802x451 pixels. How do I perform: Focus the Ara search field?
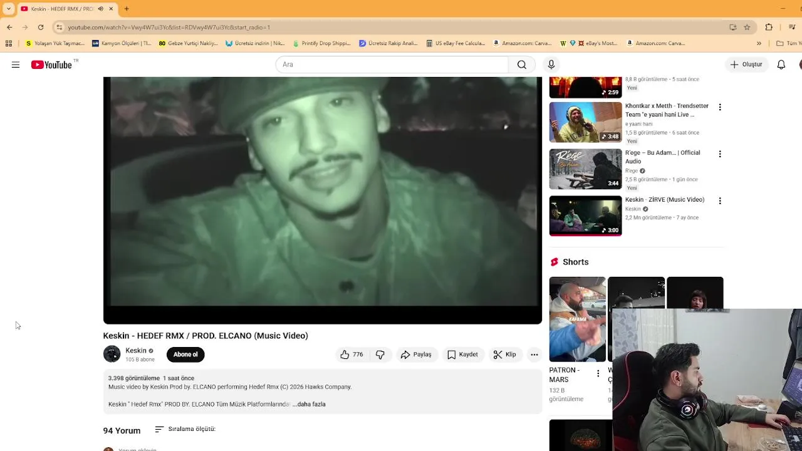click(392, 65)
